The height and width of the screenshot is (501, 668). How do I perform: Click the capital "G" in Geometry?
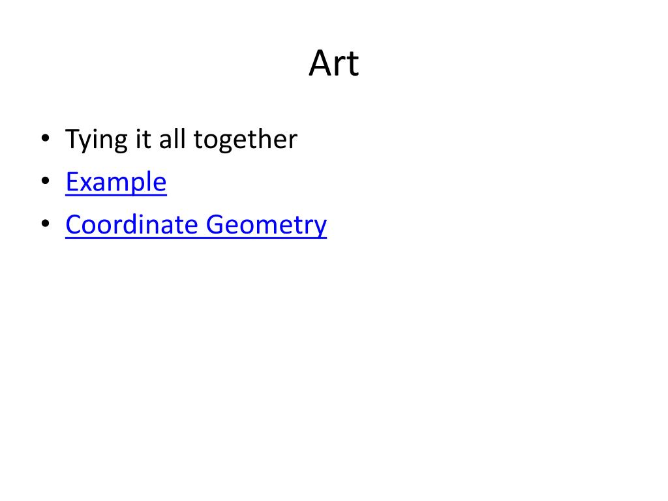tap(216, 224)
